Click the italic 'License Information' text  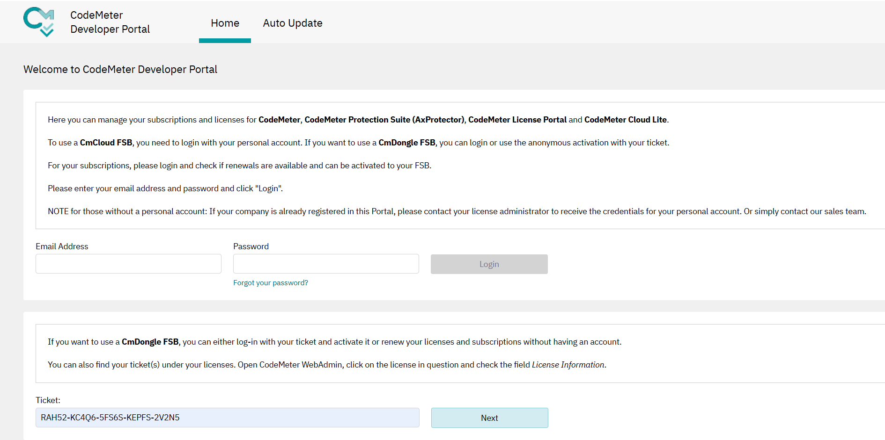(x=568, y=365)
